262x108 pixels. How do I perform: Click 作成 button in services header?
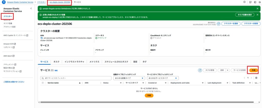(254, 70)
